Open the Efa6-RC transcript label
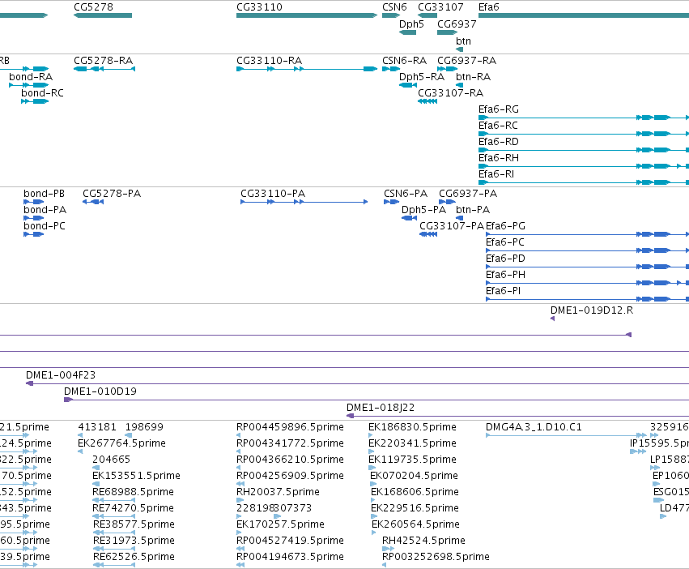689x569 pixels. tap(498, 126)
